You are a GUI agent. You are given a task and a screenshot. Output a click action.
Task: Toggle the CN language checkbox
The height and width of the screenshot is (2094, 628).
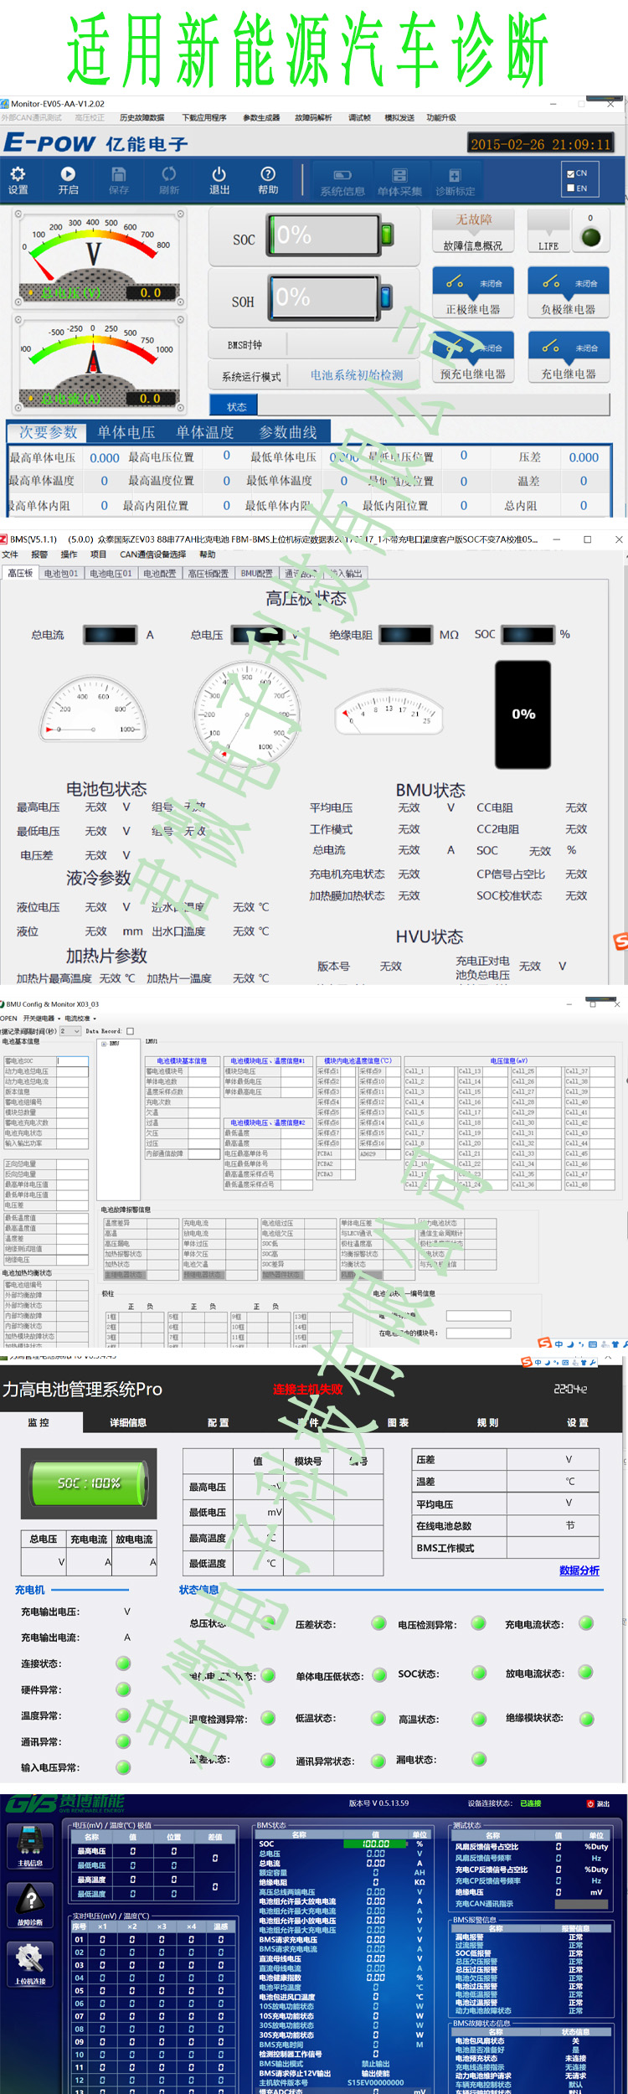point(571,173)
